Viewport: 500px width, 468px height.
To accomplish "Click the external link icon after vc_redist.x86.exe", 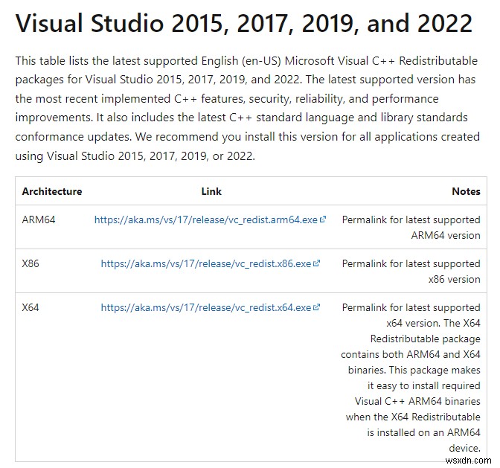I will point(317,263).
